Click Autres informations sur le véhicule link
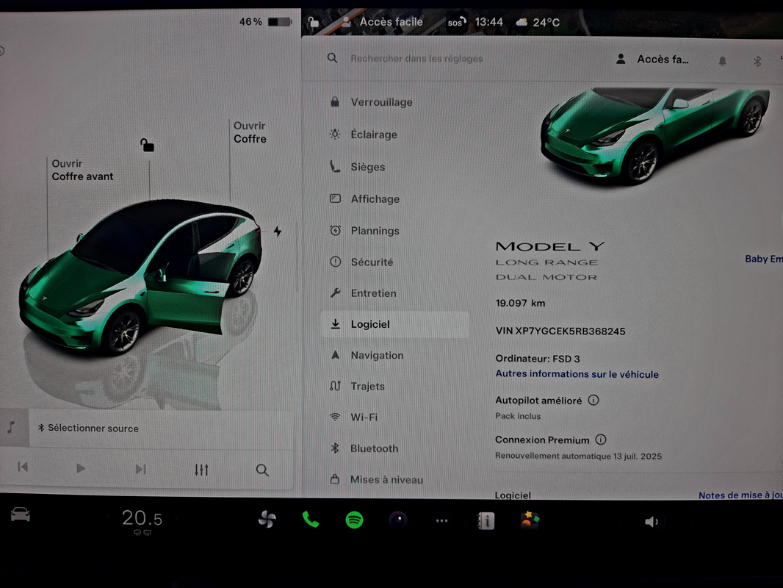The width and height of the screenshot is (783, 588). click(x=577, y=374)
